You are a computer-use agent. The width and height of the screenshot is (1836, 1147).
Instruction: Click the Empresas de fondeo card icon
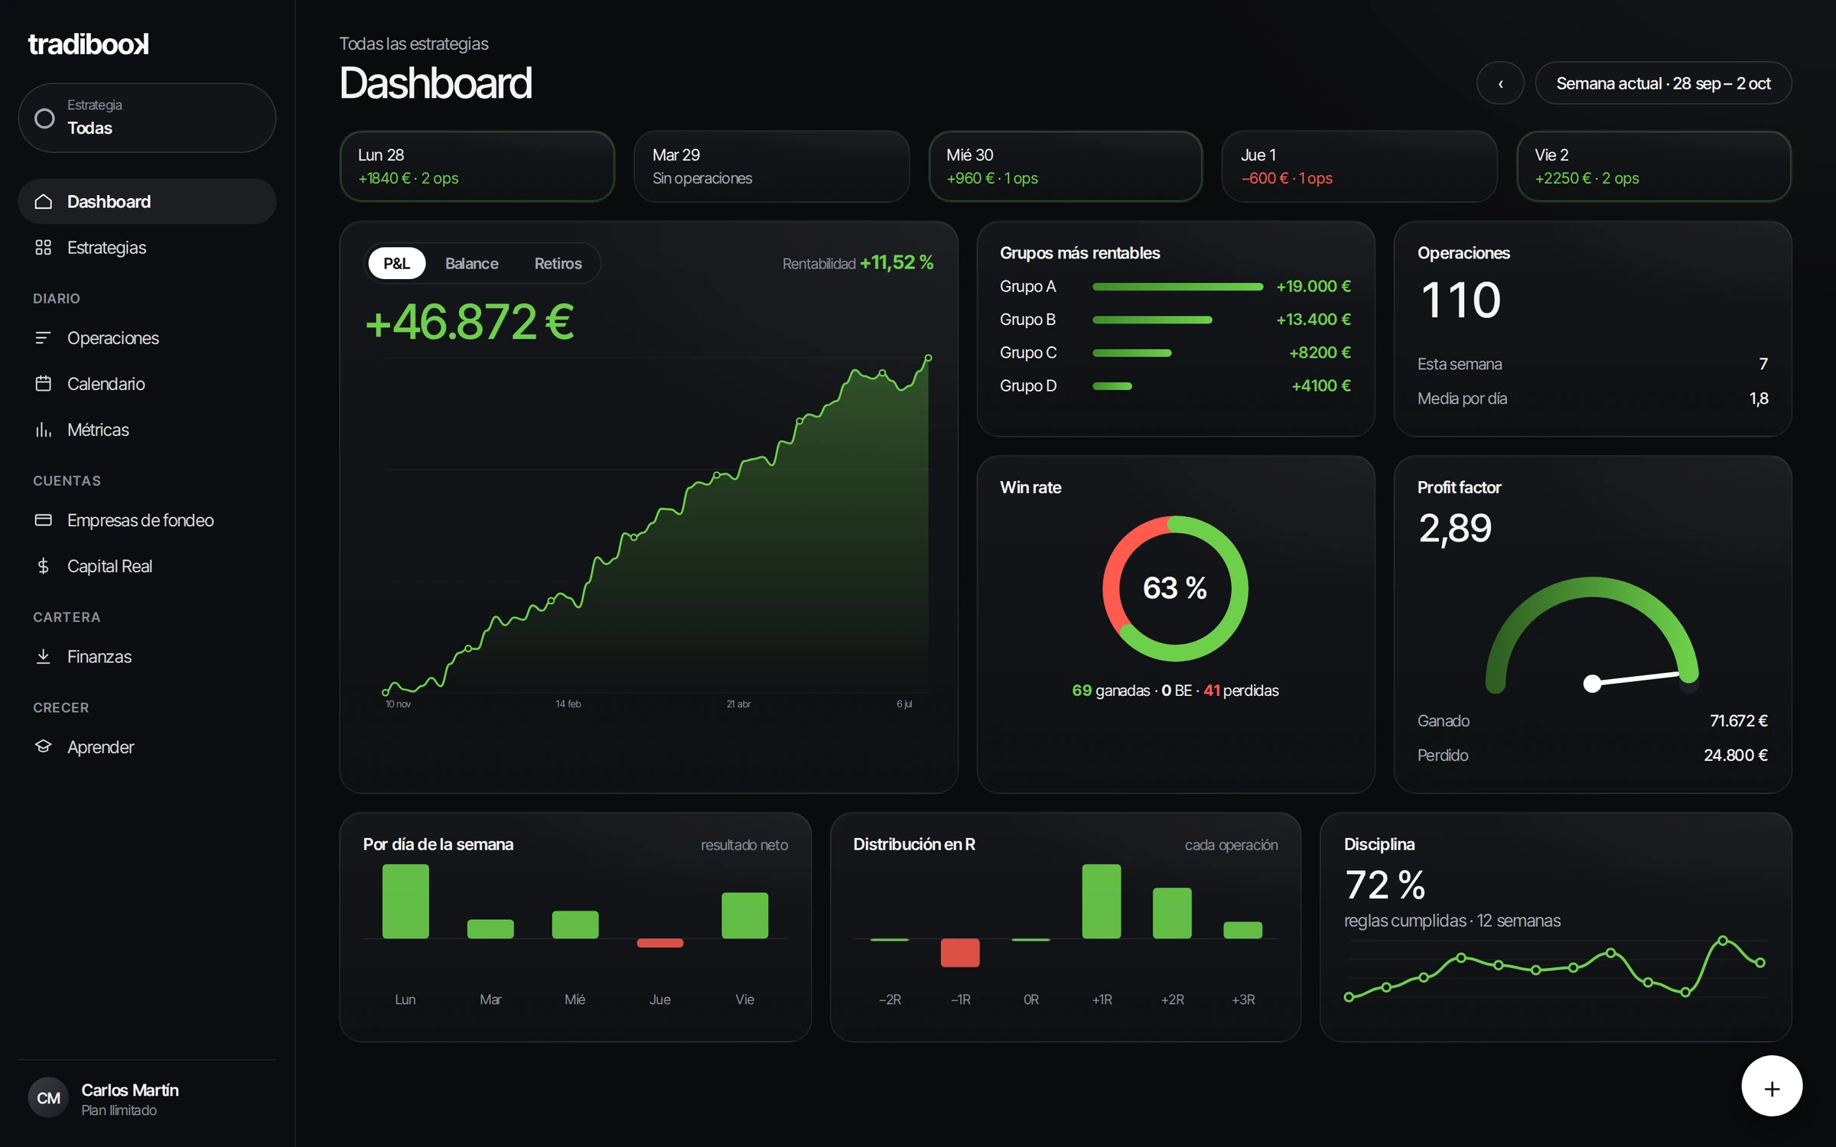point(44,520)
